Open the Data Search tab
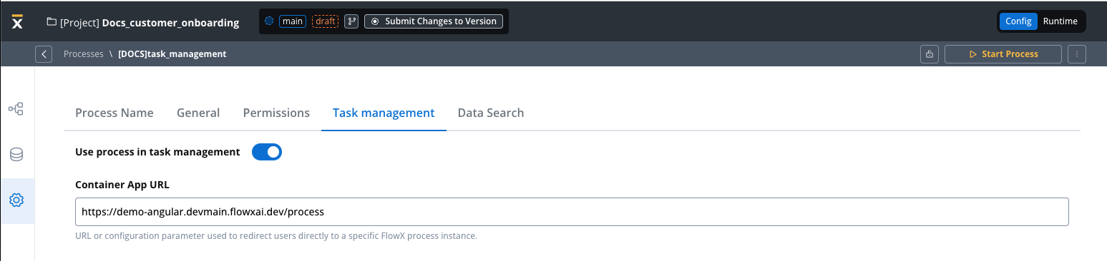The height and width of the screenshot is (261, 1107). click(491, 113)
